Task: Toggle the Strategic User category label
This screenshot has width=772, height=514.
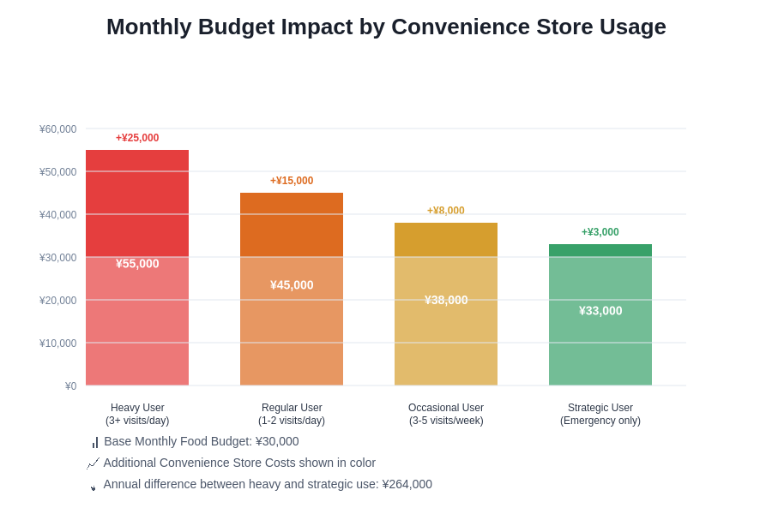Action: pyautogui.click(x=600, y=414)
